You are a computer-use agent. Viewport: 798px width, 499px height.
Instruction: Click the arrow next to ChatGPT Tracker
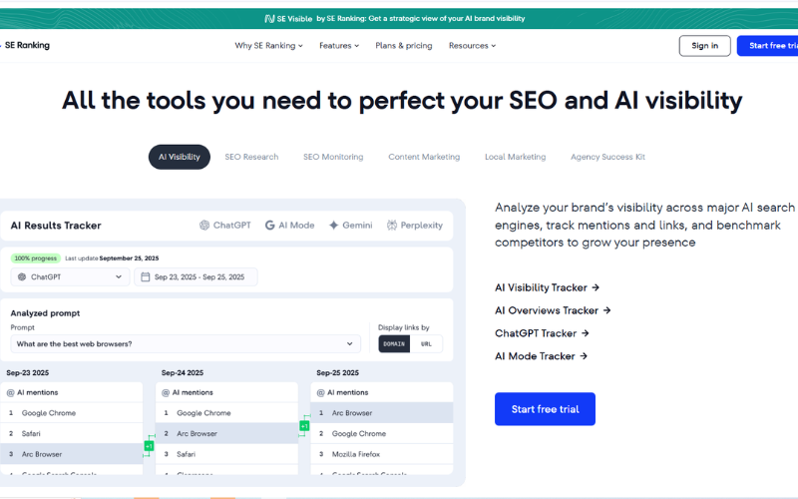[585, 333]
